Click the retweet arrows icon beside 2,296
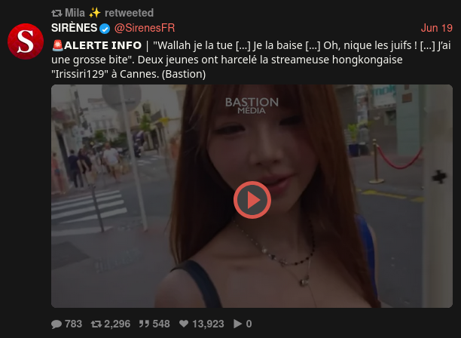This screenshot has width=461, height=338. (96, 324)
